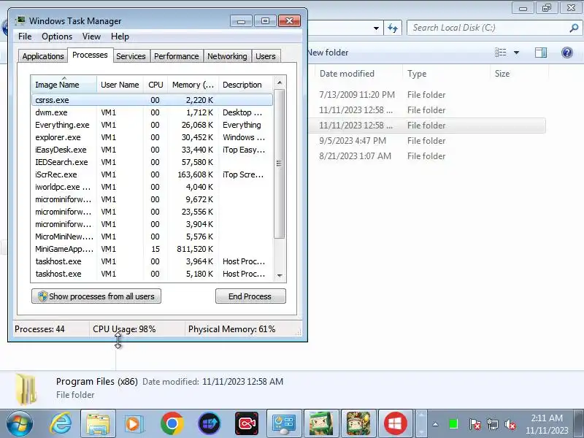Open Explorer view options dropdown arrow

point(516,53)
